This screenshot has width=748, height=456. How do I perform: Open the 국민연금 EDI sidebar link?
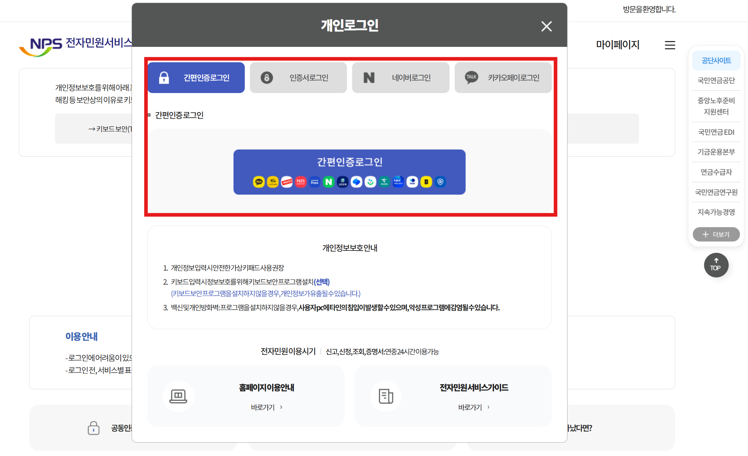(x=716, y=132)
